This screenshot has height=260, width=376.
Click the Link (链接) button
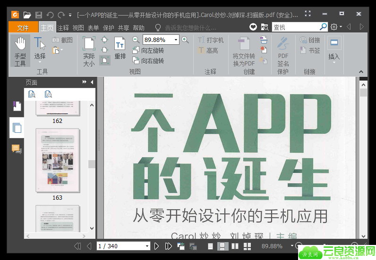click(310, 40)
